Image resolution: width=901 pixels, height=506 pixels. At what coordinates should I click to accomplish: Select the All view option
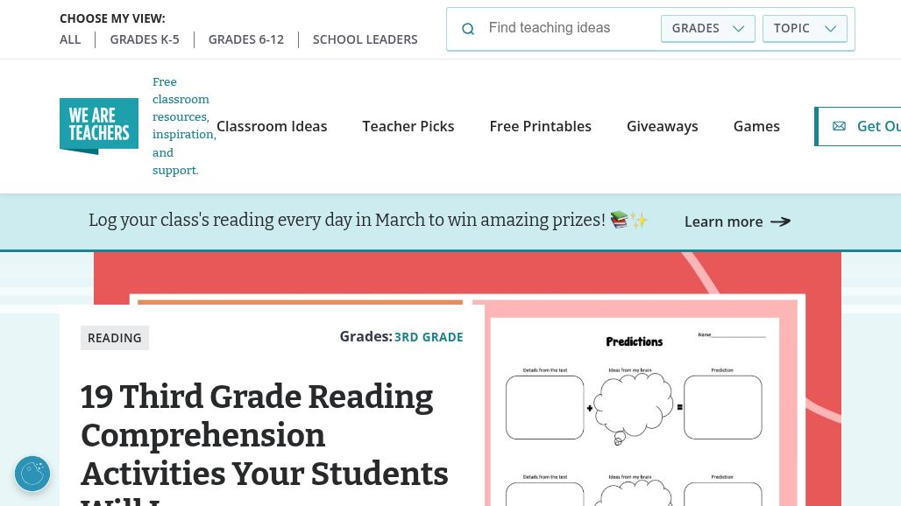pos(70,39)
